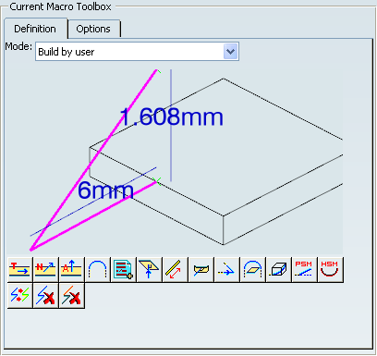Add circular motion with plane icon
Screen dimensions: 377x356
point(253,270)
